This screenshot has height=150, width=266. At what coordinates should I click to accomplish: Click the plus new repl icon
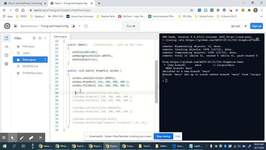click(246, 26)
